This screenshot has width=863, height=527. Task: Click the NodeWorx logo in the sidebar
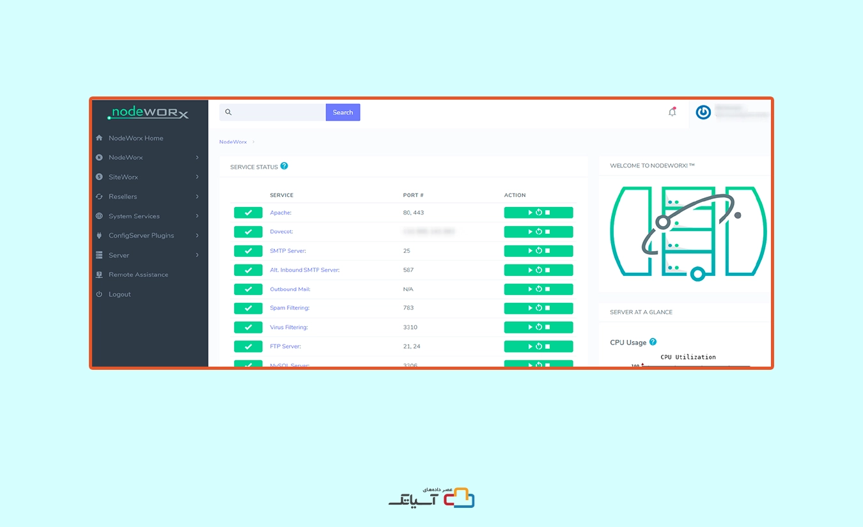[148, 113]
